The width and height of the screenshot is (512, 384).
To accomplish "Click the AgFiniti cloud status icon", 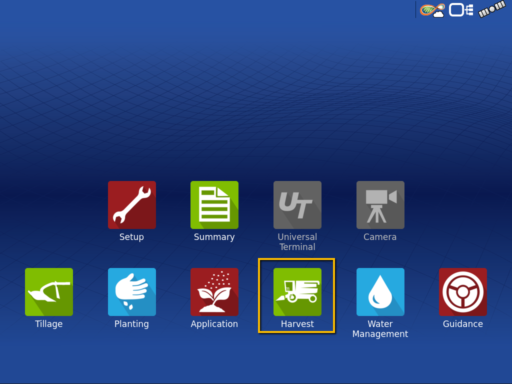I will click(432, 10).
